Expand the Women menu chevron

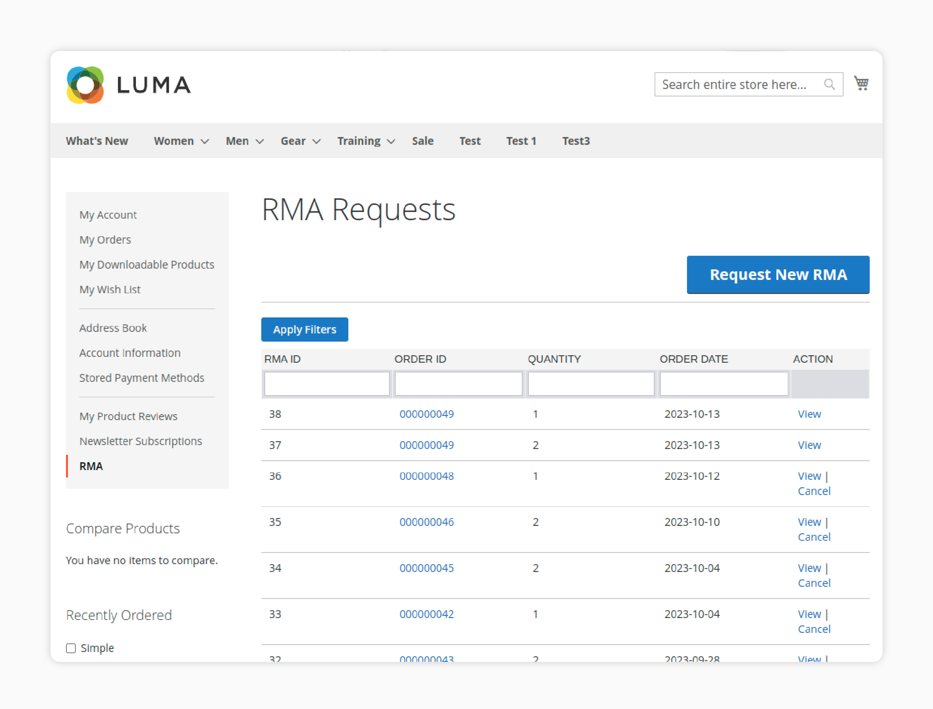[x=205, y=141]
